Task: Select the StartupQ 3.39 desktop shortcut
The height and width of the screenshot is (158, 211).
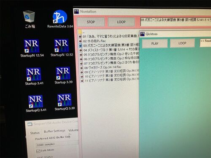Action: 65,102
